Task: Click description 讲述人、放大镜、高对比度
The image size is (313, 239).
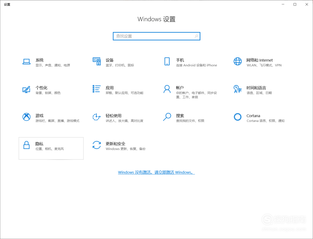Action: click(125, 121)
